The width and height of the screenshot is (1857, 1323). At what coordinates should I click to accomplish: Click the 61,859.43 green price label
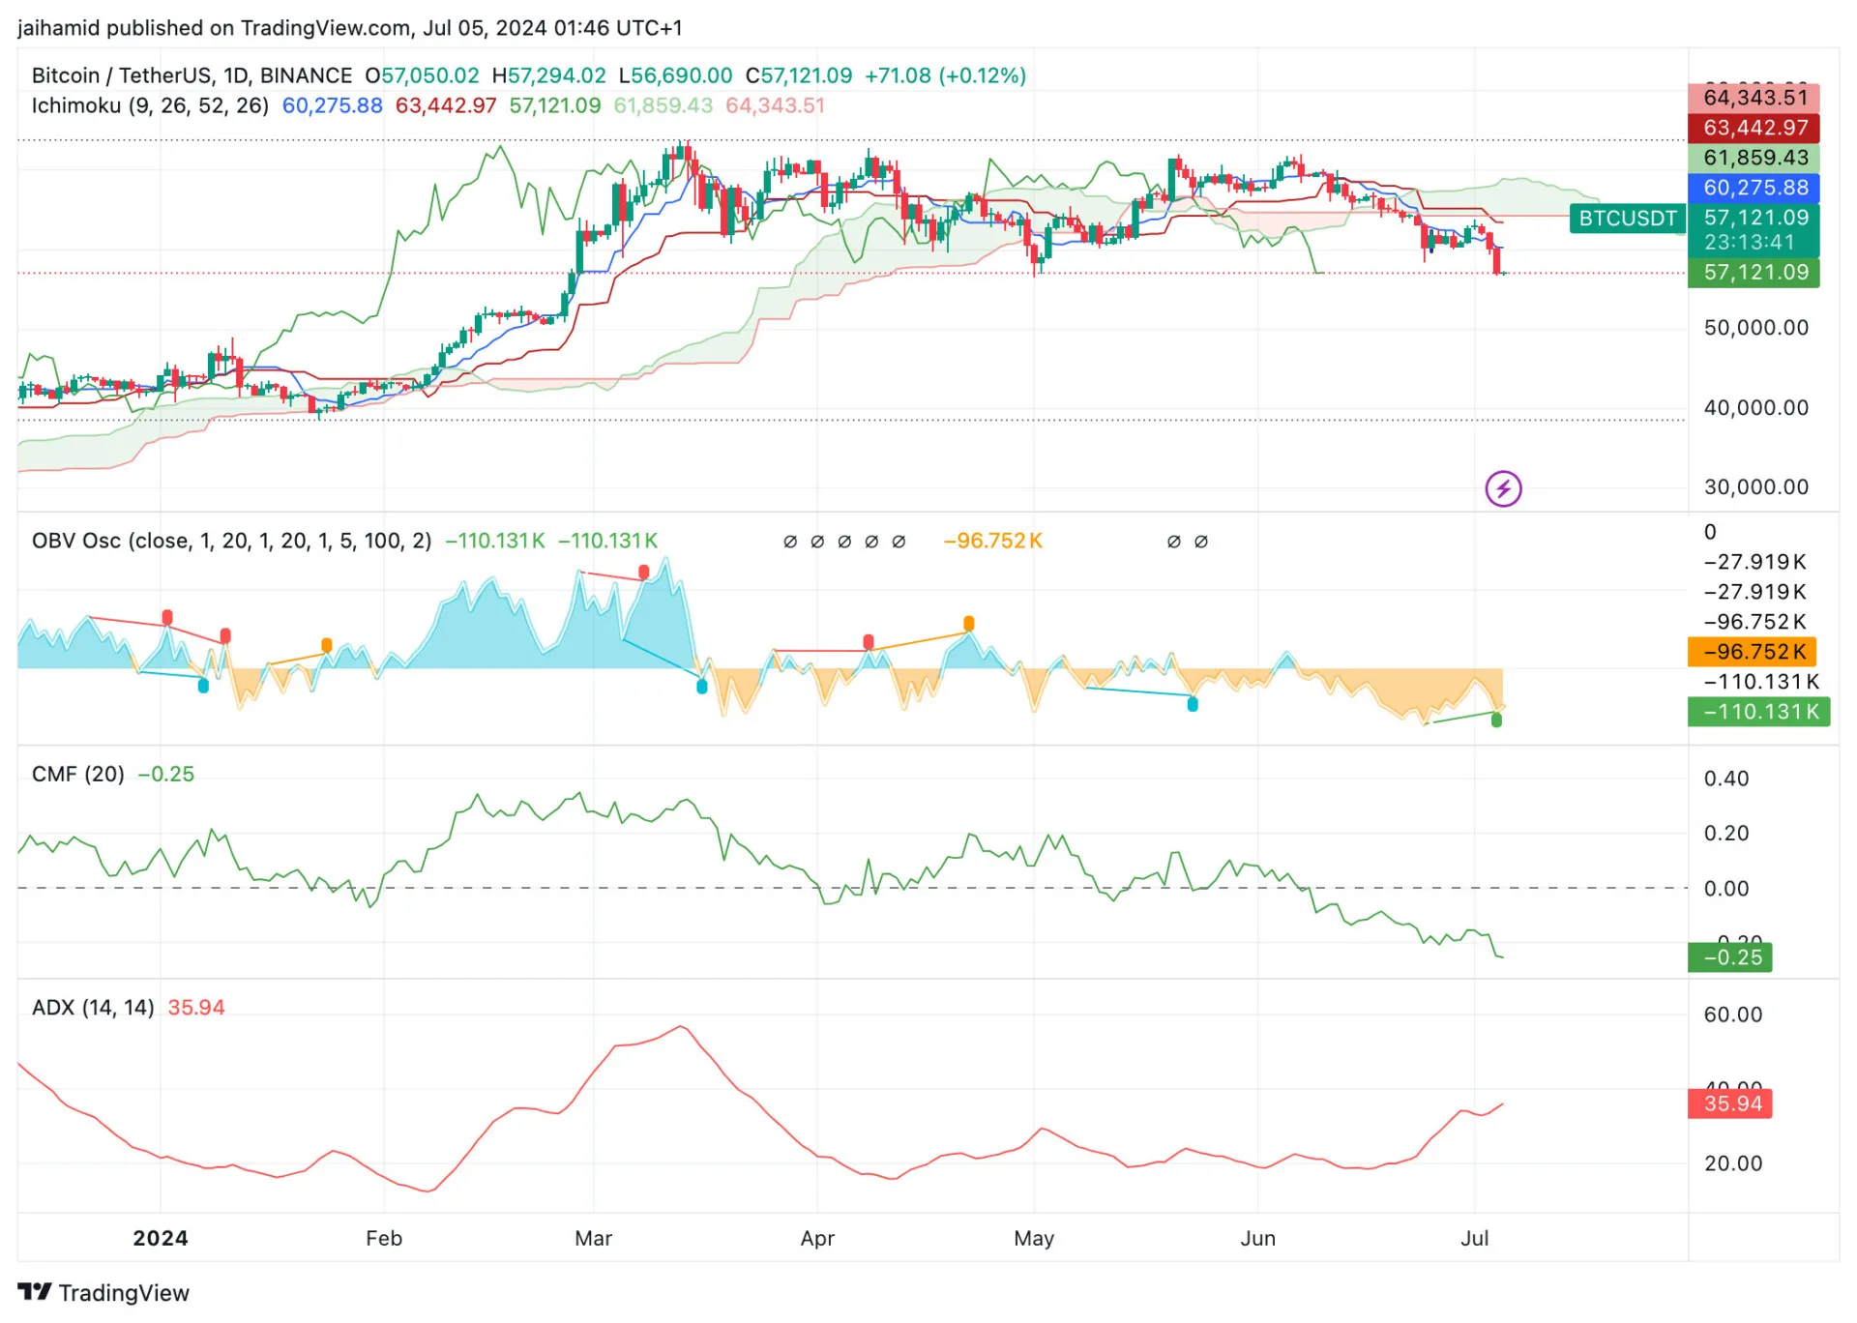[1754, 158]
